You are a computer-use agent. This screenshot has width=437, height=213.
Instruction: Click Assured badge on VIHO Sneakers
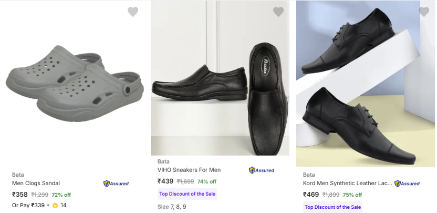(x=262, y=170)
